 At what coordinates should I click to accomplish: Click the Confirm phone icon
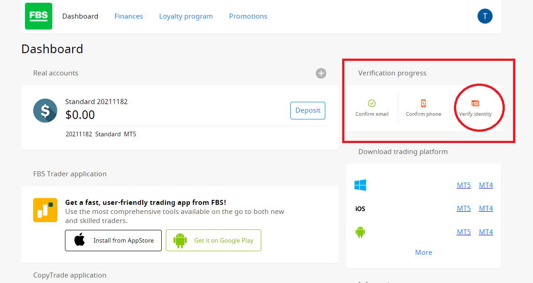(423, 103)
